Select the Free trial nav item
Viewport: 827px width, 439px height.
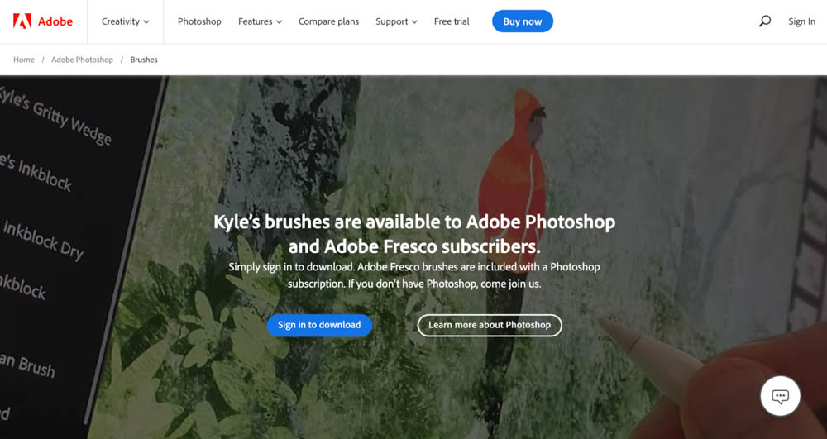[x=452, y=21]
